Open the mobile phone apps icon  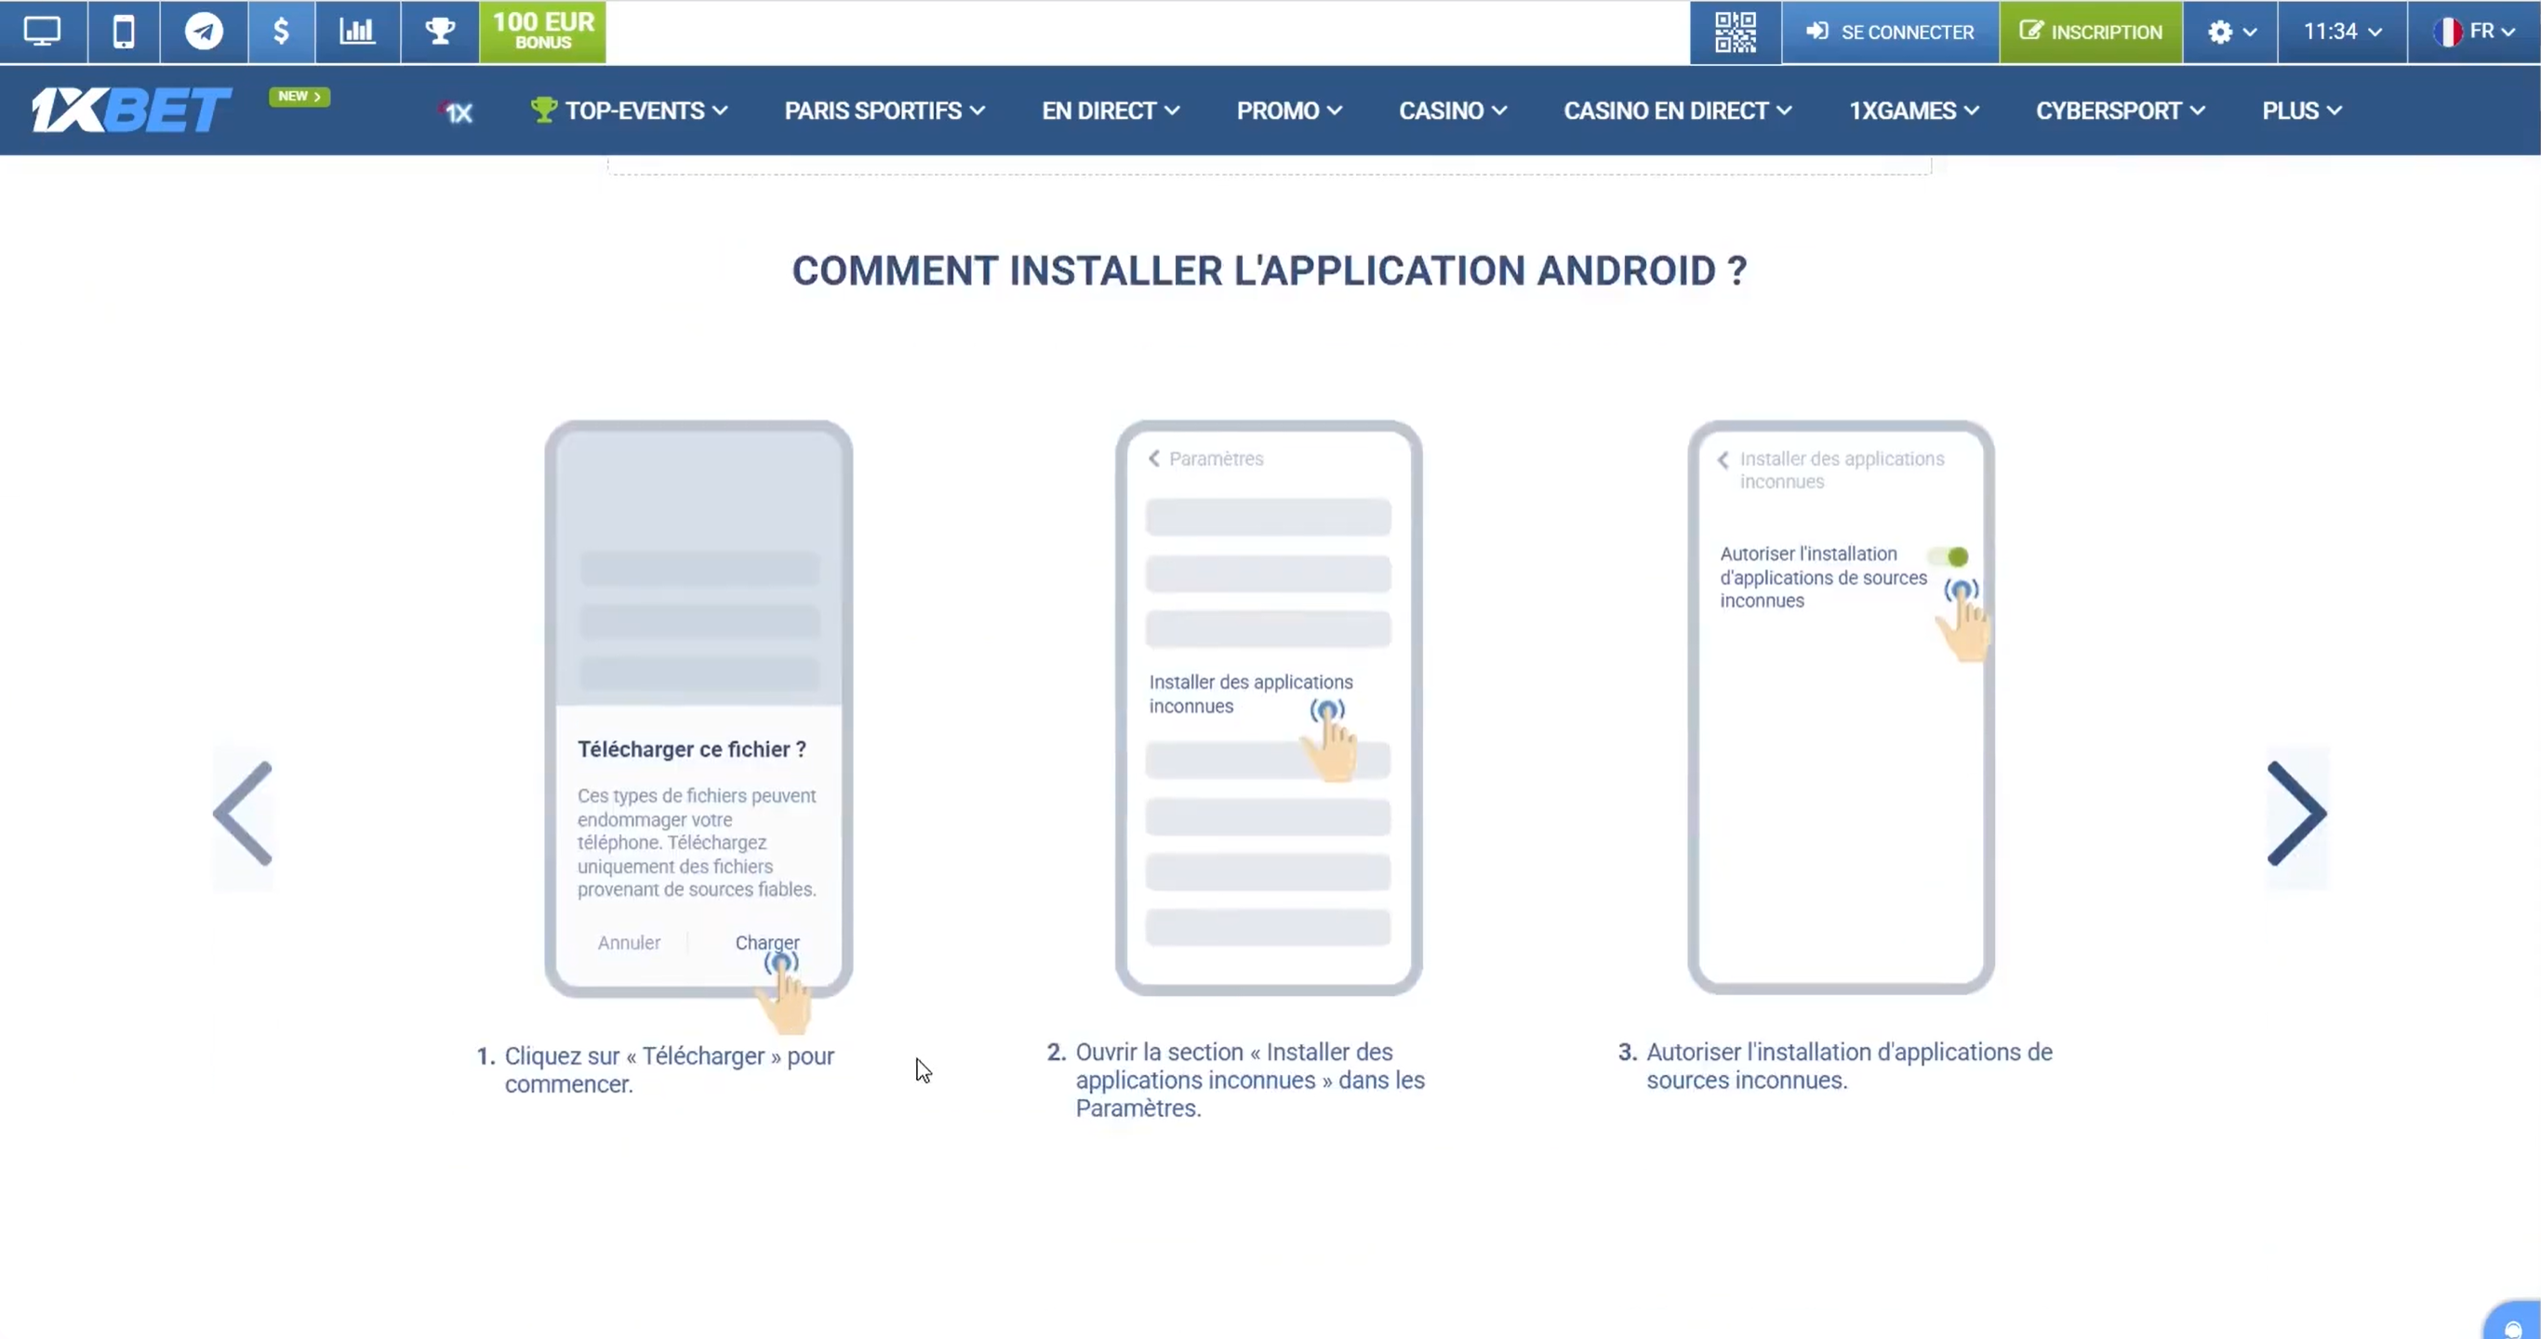(124, 32)
